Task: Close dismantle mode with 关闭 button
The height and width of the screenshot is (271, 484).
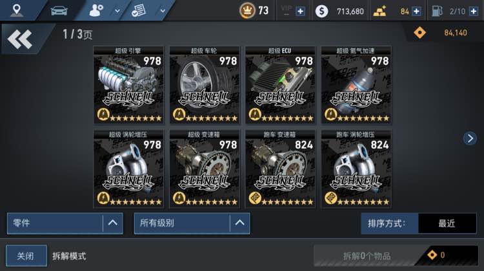Action: (26, 256)
